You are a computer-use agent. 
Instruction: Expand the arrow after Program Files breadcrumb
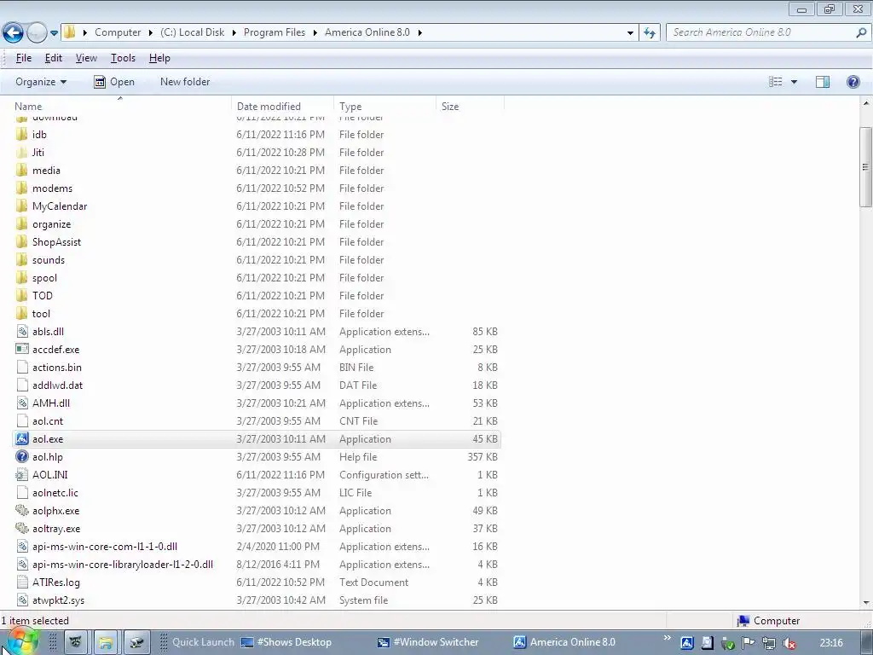coord(315,32)
